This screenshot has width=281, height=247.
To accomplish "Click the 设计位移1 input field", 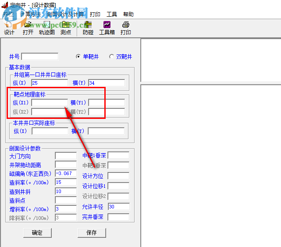I will (118, 186).
